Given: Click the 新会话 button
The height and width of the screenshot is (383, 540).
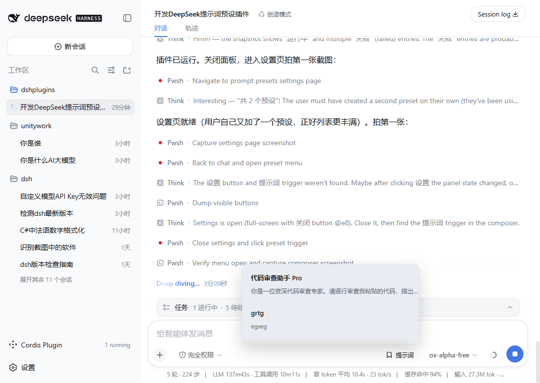Looking at the screenshot, I should point(70,47).
